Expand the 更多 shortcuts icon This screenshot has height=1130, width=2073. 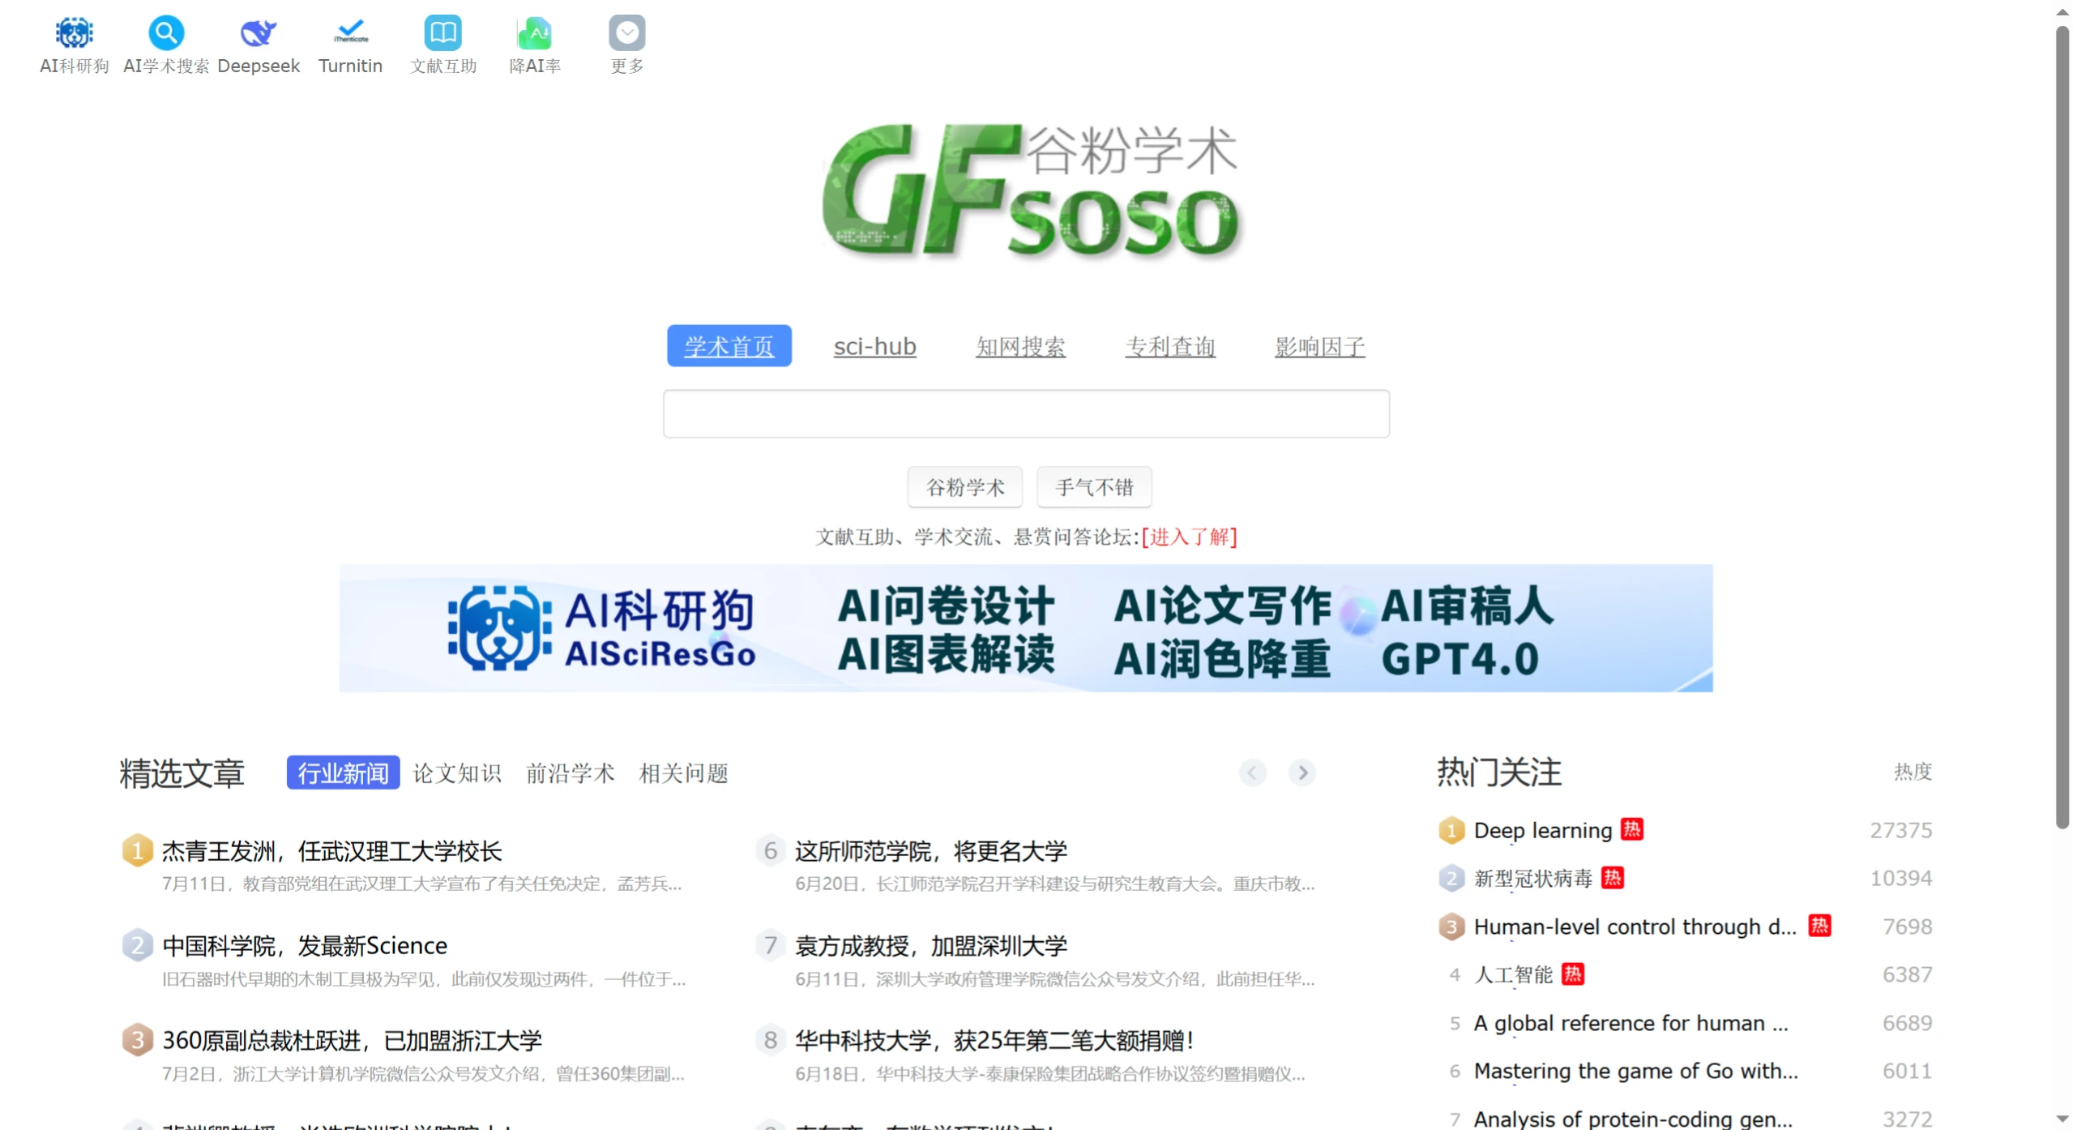coord(627,32)
